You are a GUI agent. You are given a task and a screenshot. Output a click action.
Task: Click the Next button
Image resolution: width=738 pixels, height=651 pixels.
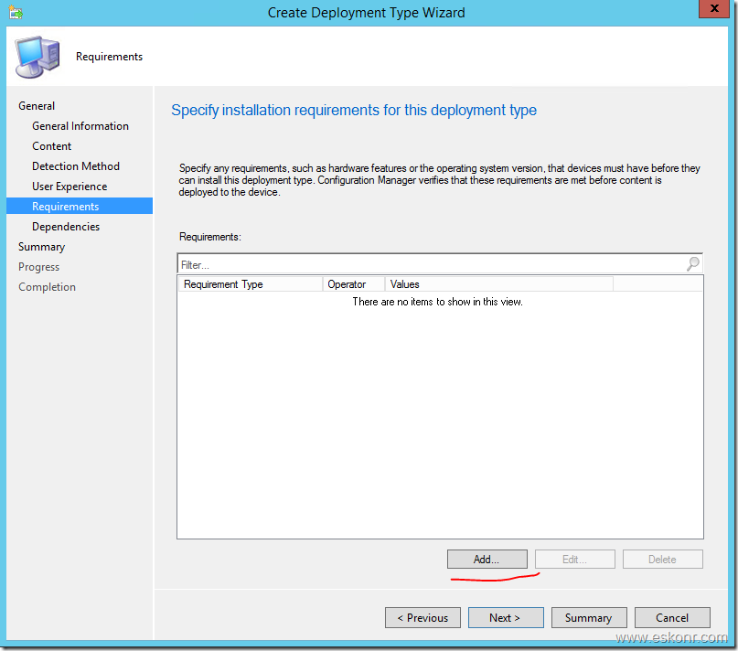(505, 617)
